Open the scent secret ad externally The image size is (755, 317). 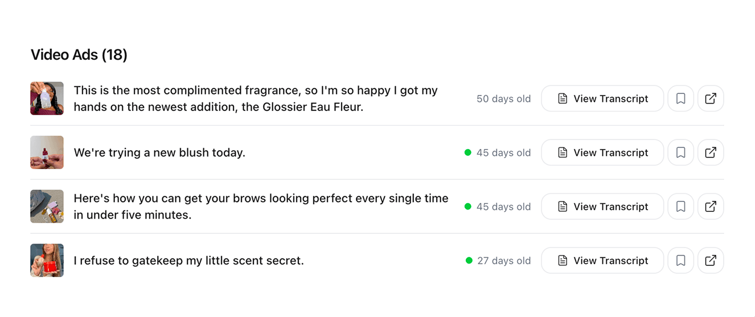click(x=711, y=261)
